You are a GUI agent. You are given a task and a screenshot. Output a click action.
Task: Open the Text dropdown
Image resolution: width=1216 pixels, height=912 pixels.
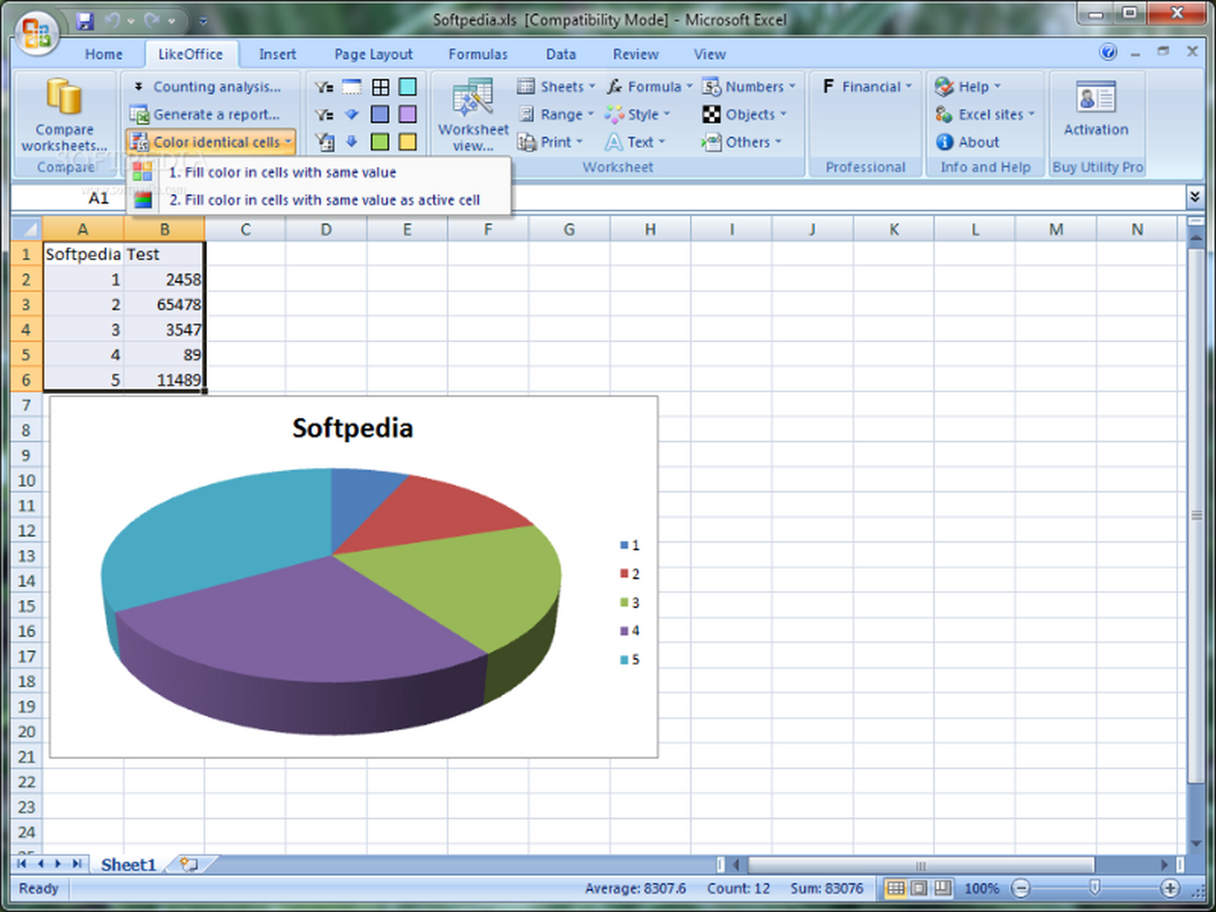point(636,141)
